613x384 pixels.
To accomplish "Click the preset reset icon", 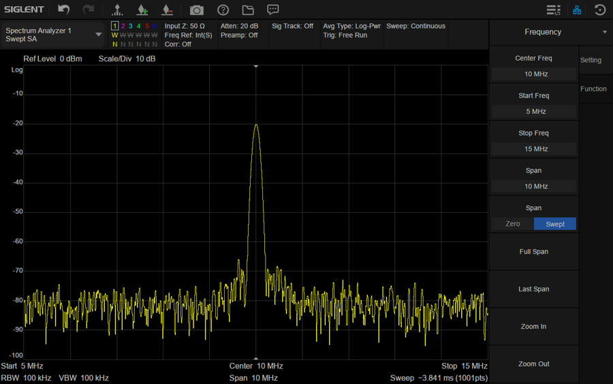I will (599, 10).
